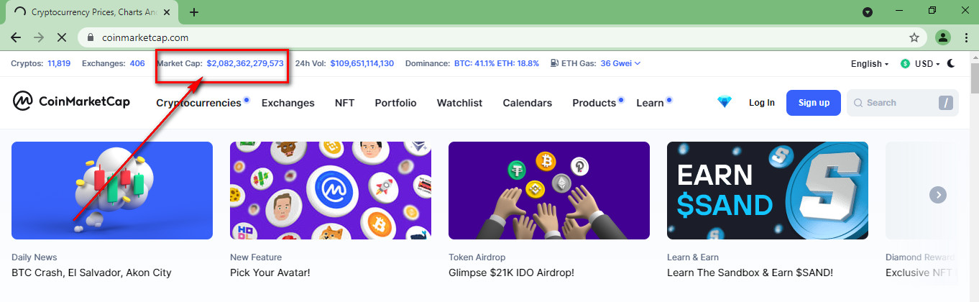Open the Chrome three-dot menu

click(x=965, y=37)
